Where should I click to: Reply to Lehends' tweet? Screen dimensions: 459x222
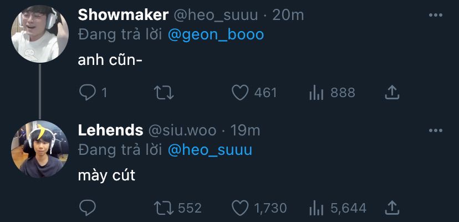[88, 208]
